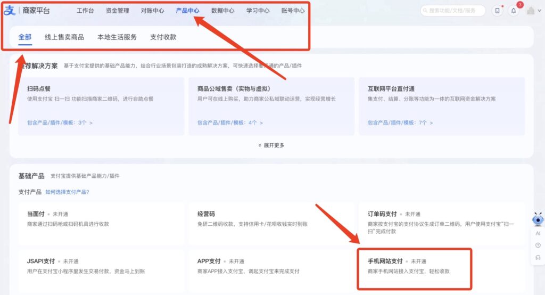This screenshot has height=295, width=545.
Task: Open the question-mark help icon
Action: [538, 245]
